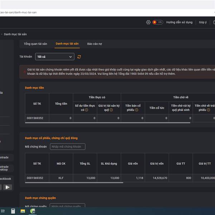Click scrollbar under the stock portfolio table
Image resolution: width=215 pixels, height=215 pixels.
coord(74,183)
